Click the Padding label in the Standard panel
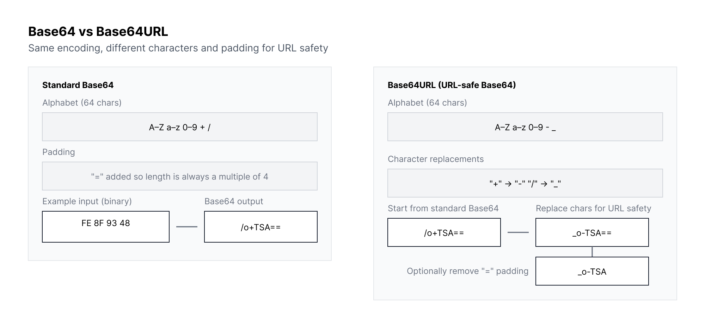Viewport: 705px width, 319px height. click(59, 152)
